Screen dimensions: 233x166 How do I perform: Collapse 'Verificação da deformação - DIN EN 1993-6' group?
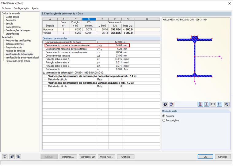click(44, 73)
